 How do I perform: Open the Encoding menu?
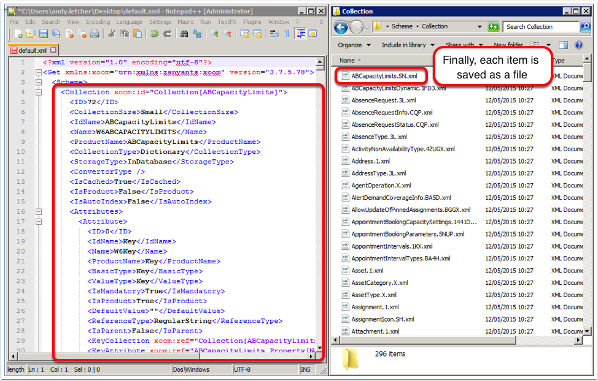[x=98, y=21]
